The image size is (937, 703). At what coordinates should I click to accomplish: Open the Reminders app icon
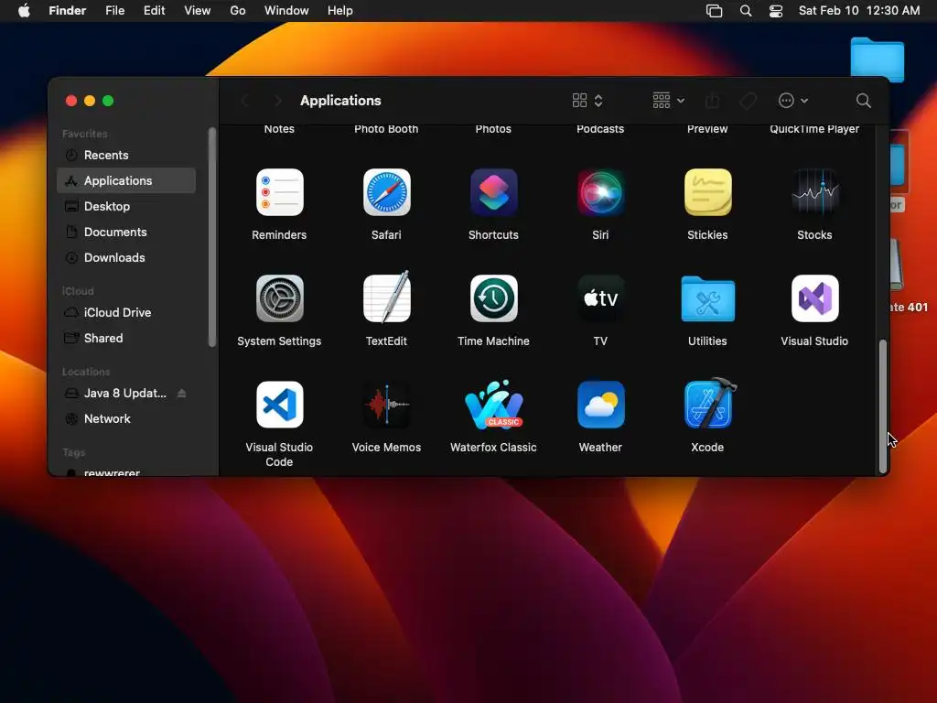click(279, 192)
